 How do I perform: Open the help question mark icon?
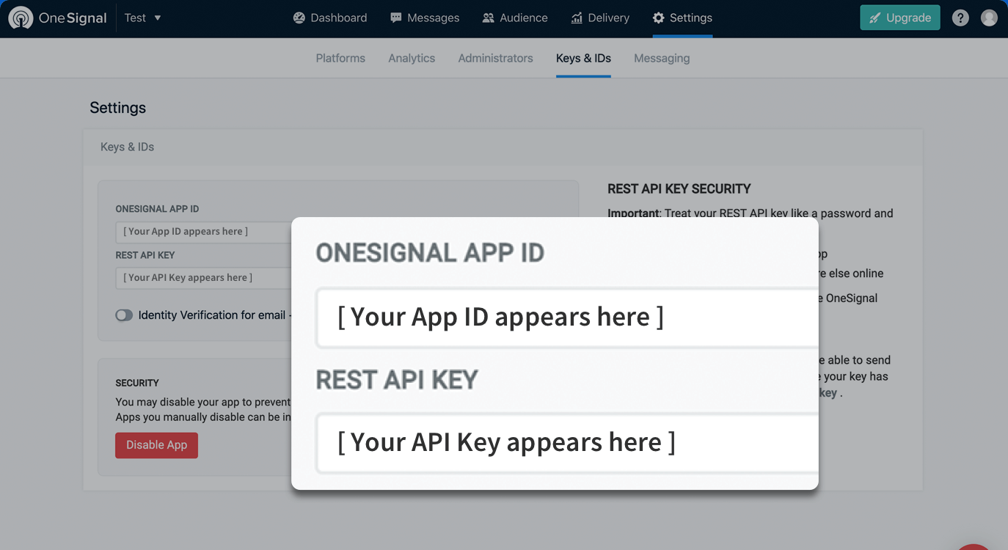[x=960, y=18]
